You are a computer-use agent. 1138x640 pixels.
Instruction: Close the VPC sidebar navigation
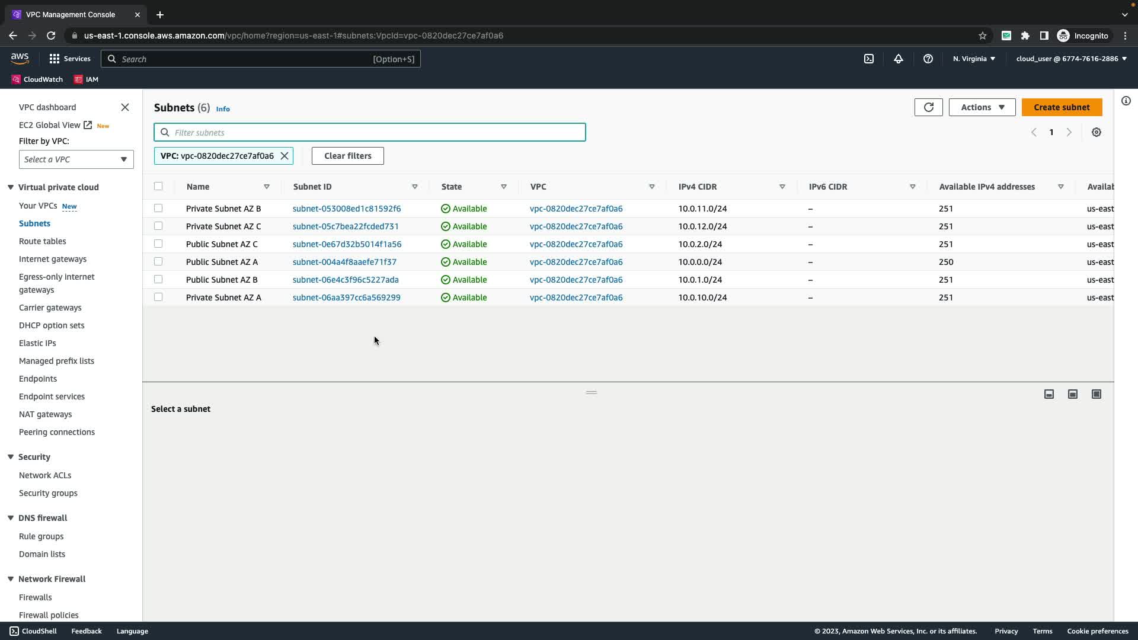[124, 107]
